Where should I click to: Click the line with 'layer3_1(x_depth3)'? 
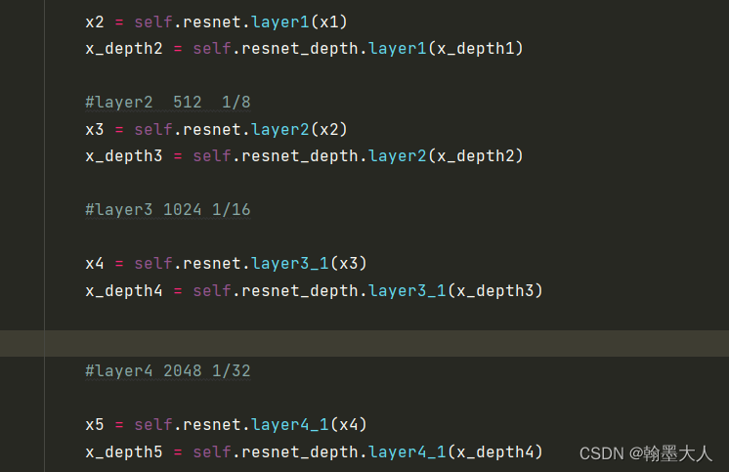(x=314, y=290)
